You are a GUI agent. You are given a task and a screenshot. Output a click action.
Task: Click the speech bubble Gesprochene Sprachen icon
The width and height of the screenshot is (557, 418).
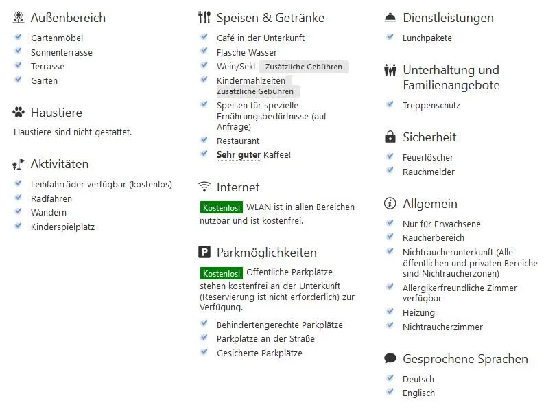click(x=390, y=358)
